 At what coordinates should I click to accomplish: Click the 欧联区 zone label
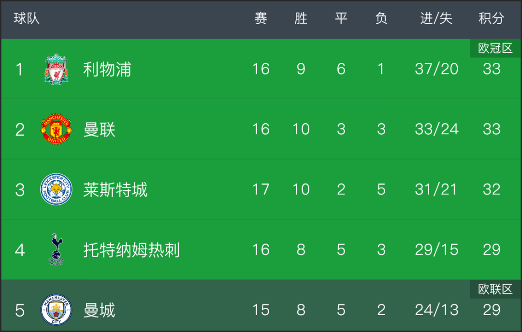[x=495, y=289]
